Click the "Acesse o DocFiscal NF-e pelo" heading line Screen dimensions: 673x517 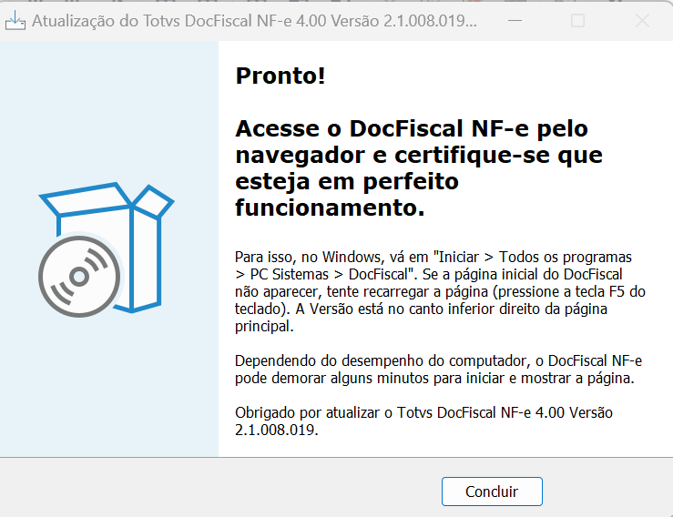412,128
